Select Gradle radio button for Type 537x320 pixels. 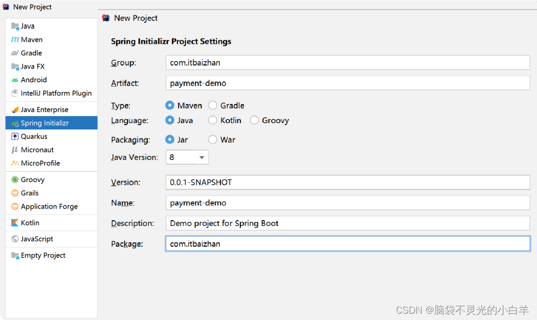[x=212, y=106]
